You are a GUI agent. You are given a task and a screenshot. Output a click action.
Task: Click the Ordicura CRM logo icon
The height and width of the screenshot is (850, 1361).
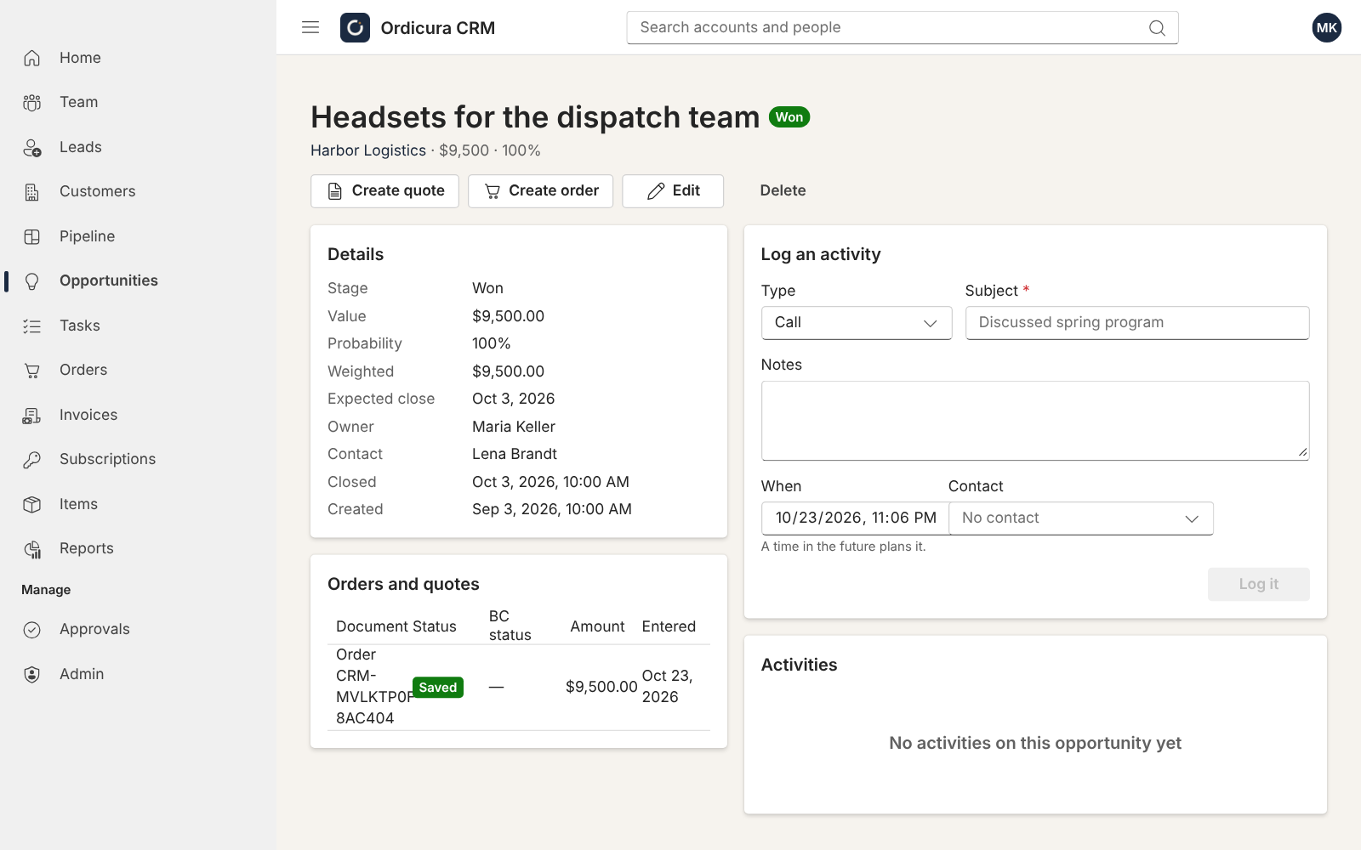pyautogui.click(x=355, y=27)
